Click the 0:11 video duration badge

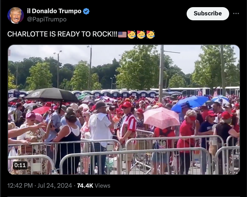pyautogui.click(x=20, y=165)
